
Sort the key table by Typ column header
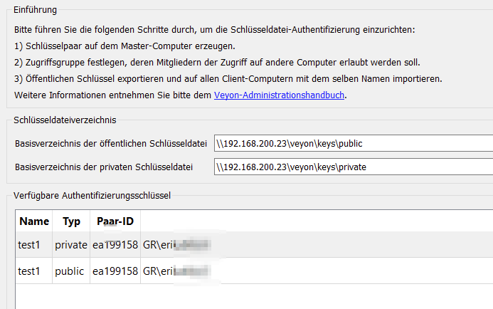(x=72, y=221)
